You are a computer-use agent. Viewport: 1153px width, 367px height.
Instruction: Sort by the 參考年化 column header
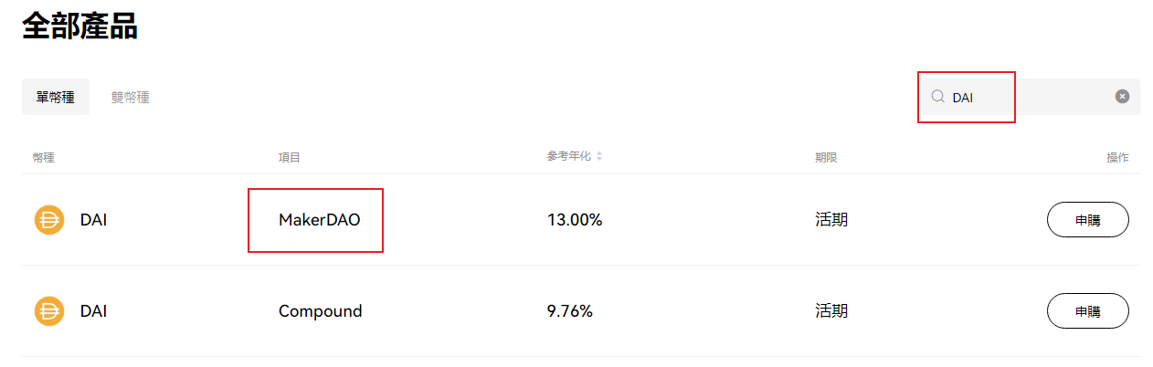568,157
